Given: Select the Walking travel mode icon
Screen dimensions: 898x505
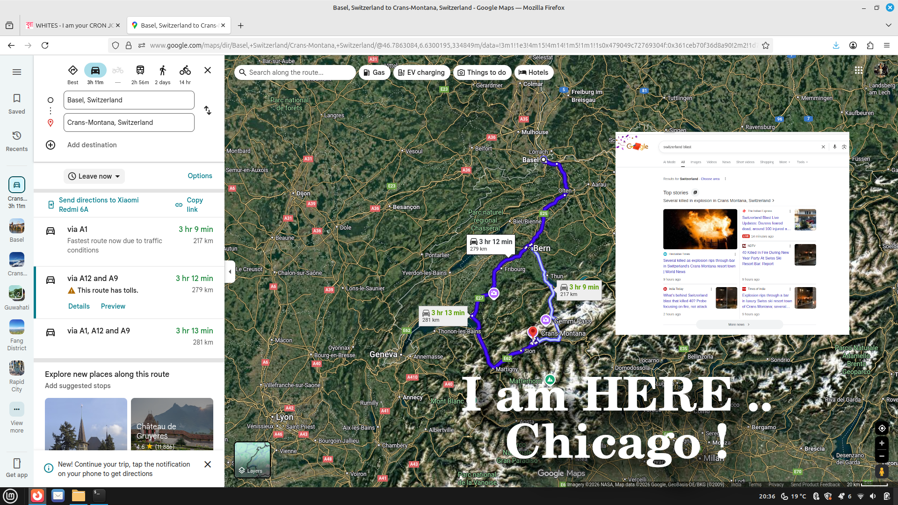Looking at the screenshot, I should [162, 71].
